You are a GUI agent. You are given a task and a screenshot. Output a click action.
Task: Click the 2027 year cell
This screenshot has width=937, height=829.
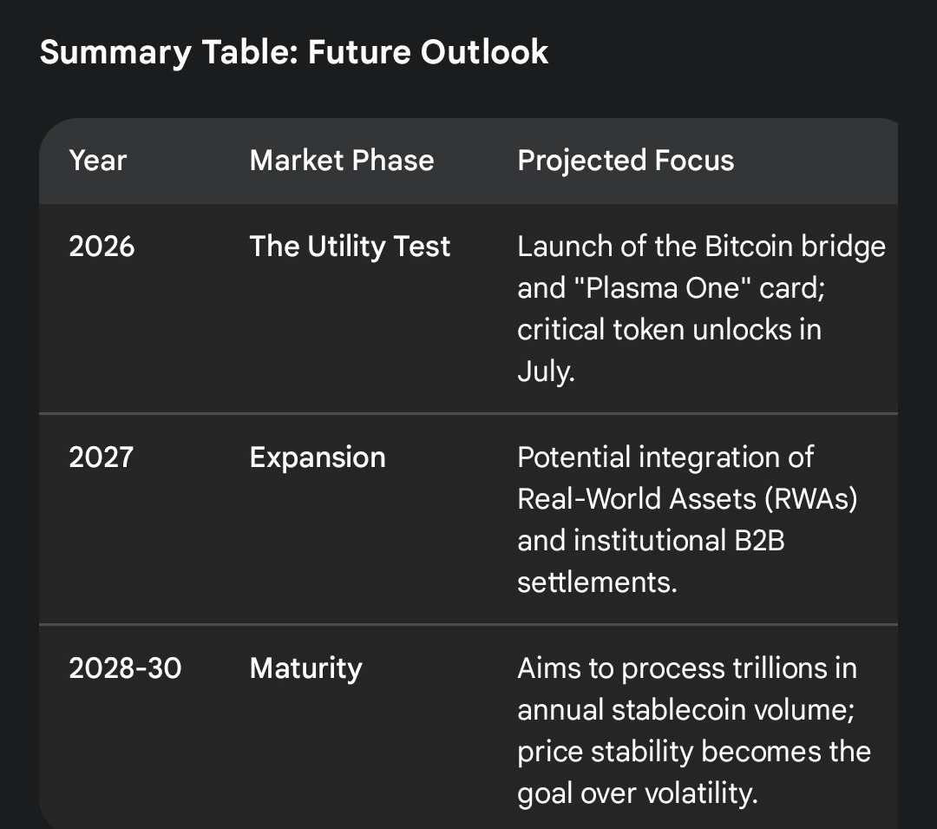pyautogui.click(x=102, y=457)
